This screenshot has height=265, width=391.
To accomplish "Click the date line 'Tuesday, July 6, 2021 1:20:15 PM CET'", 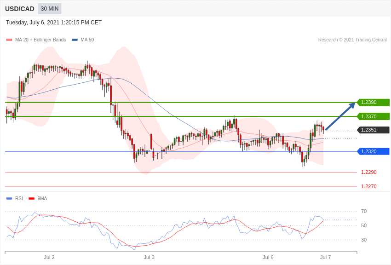I will pos(54,23).
